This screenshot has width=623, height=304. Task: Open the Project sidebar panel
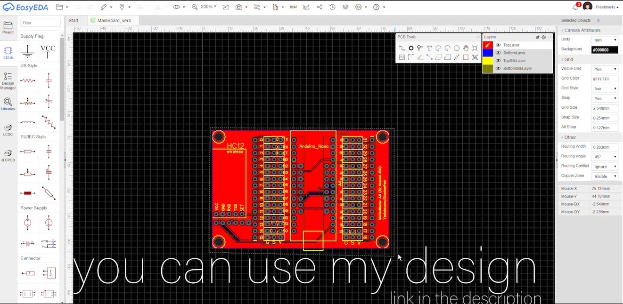point(8,27)
